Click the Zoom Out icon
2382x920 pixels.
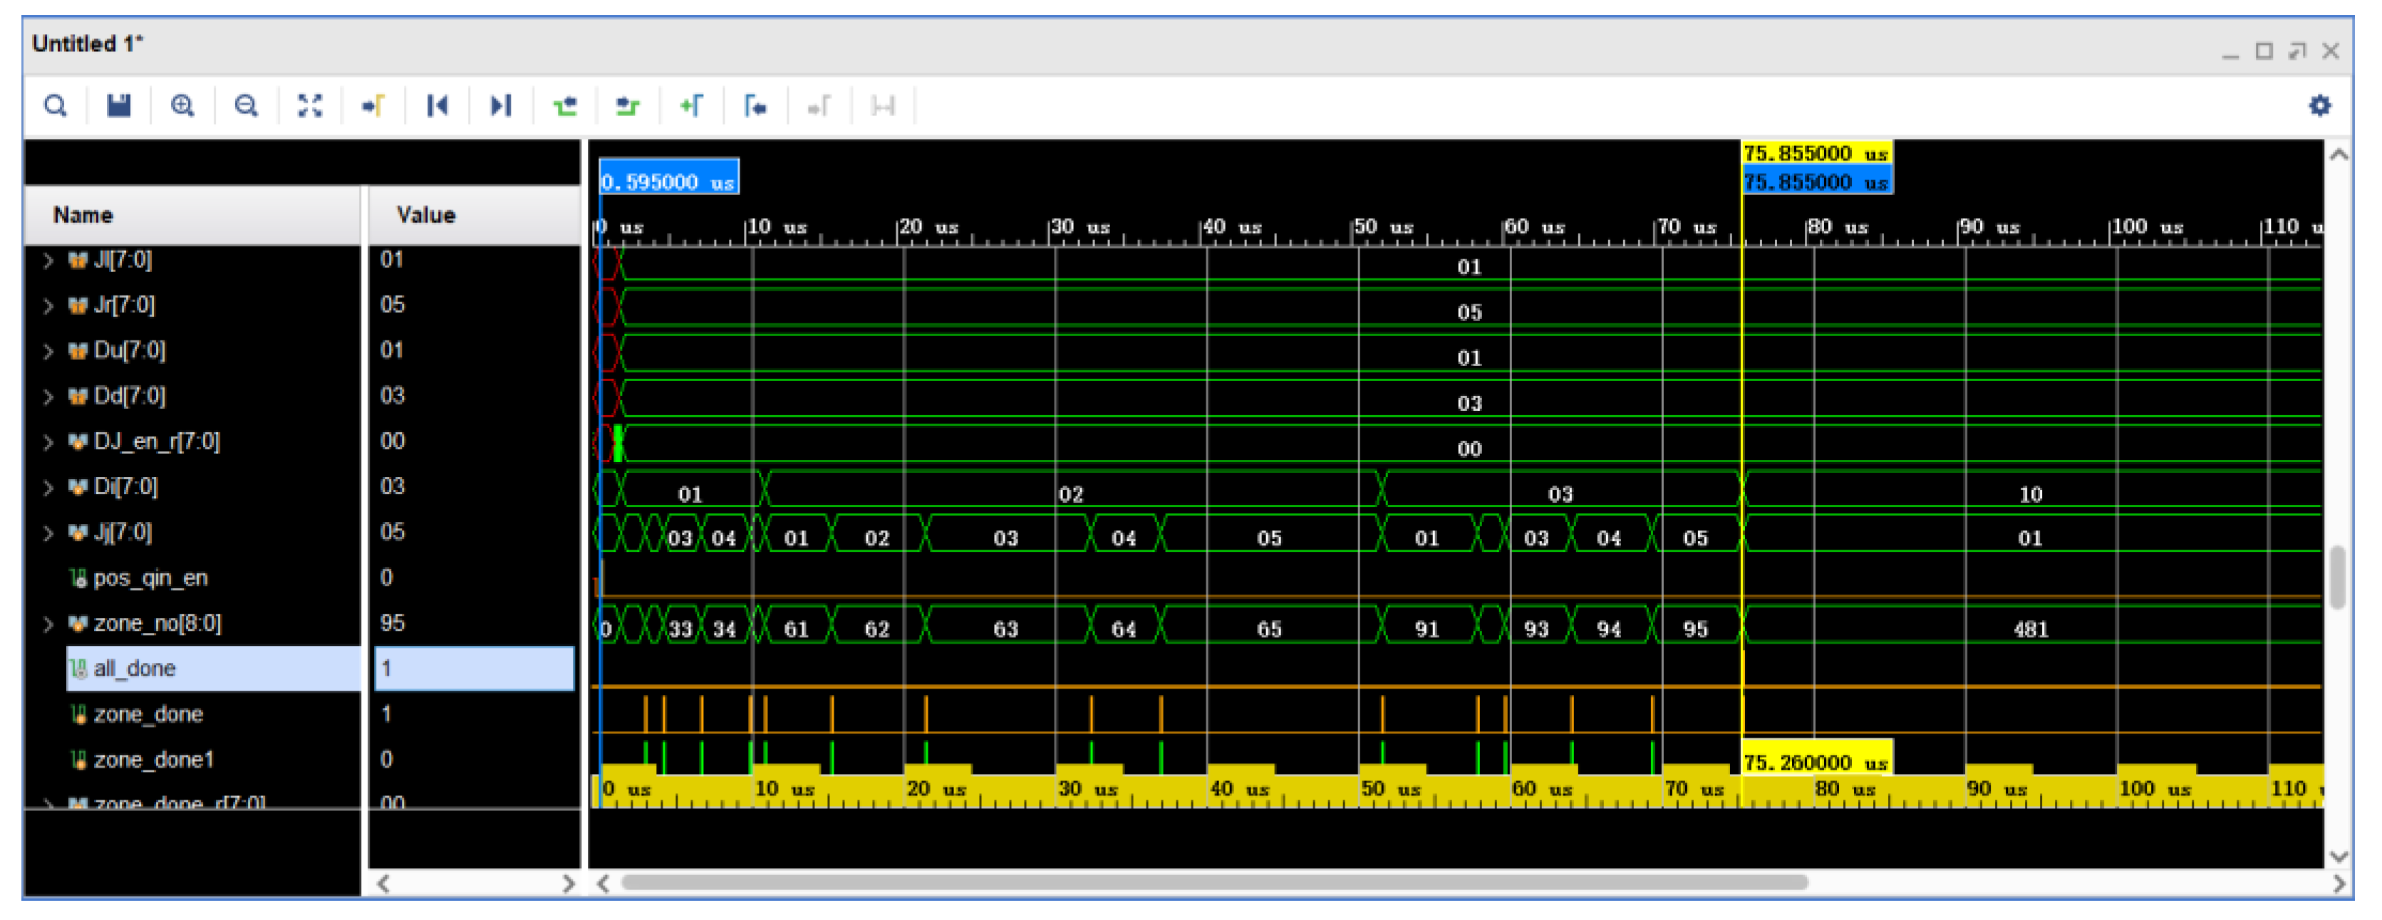(x=246, y=105)
